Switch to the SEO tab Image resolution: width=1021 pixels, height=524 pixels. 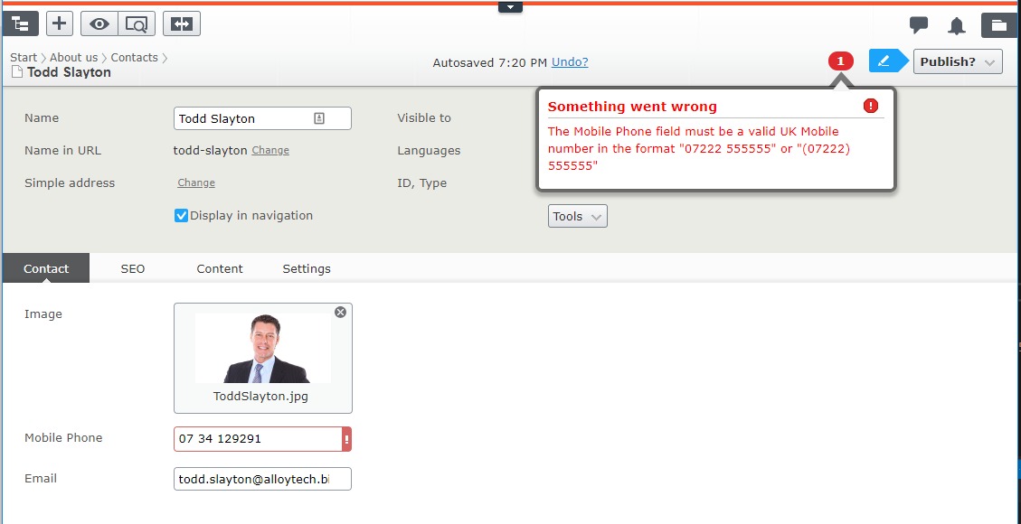(133, 268)
